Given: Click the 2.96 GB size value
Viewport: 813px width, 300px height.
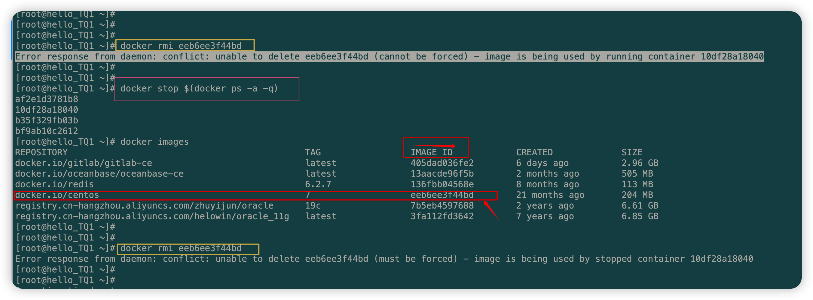Looking at the screenshot, I should [x=640, y=163].
